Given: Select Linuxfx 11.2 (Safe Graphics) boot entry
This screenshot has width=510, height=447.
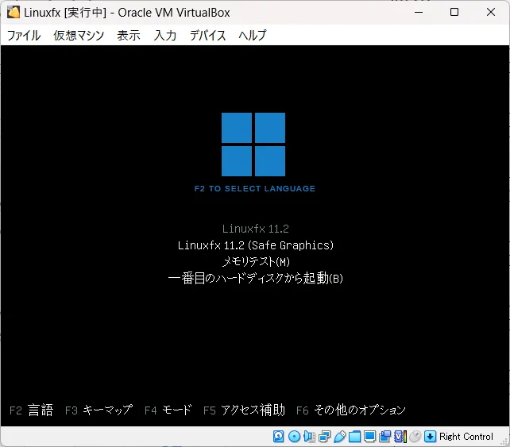Looking at the screenshot, I should [256, 245].
